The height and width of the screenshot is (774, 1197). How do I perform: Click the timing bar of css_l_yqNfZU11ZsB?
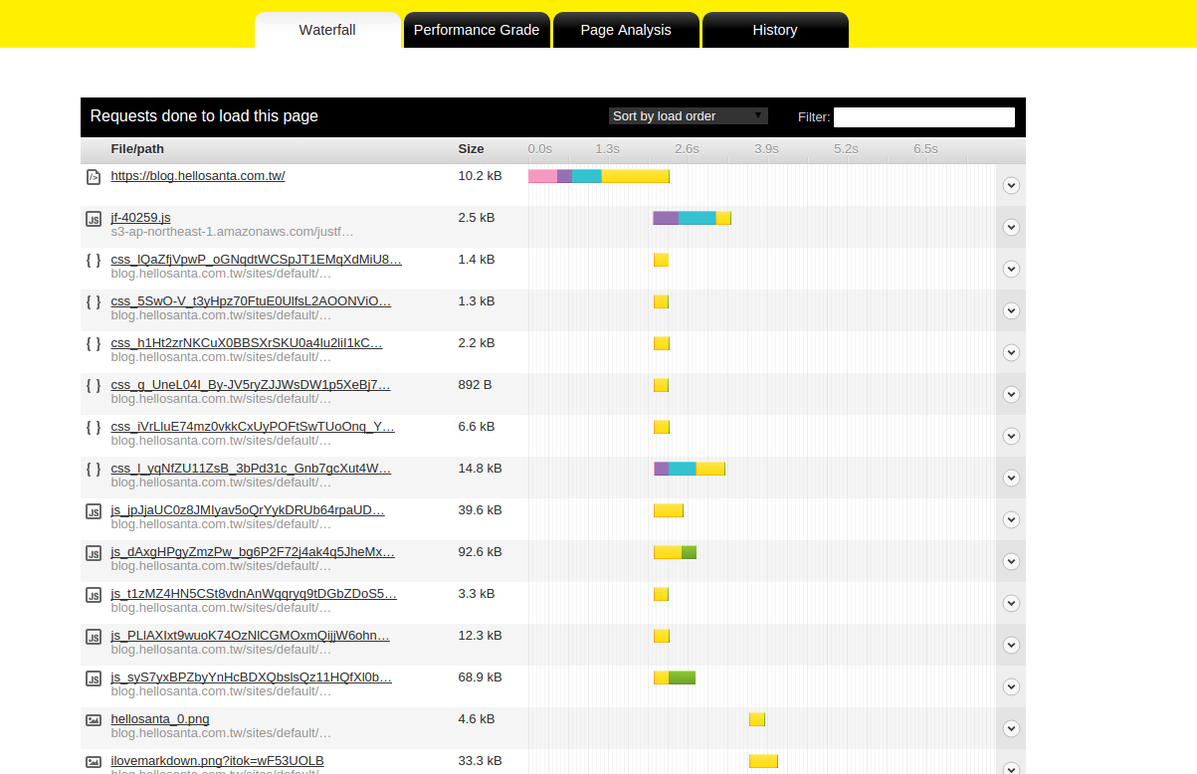(x=690, y=469)
